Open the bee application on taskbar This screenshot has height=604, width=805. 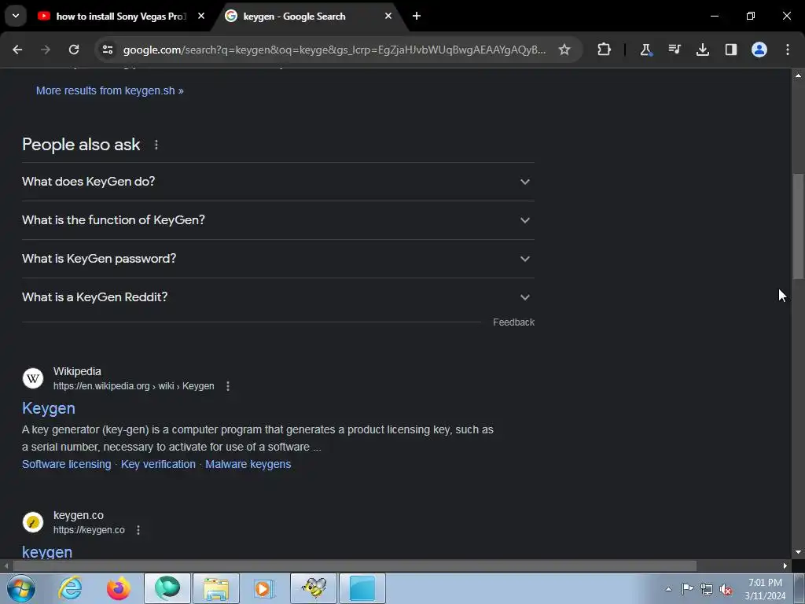point(314,588)
